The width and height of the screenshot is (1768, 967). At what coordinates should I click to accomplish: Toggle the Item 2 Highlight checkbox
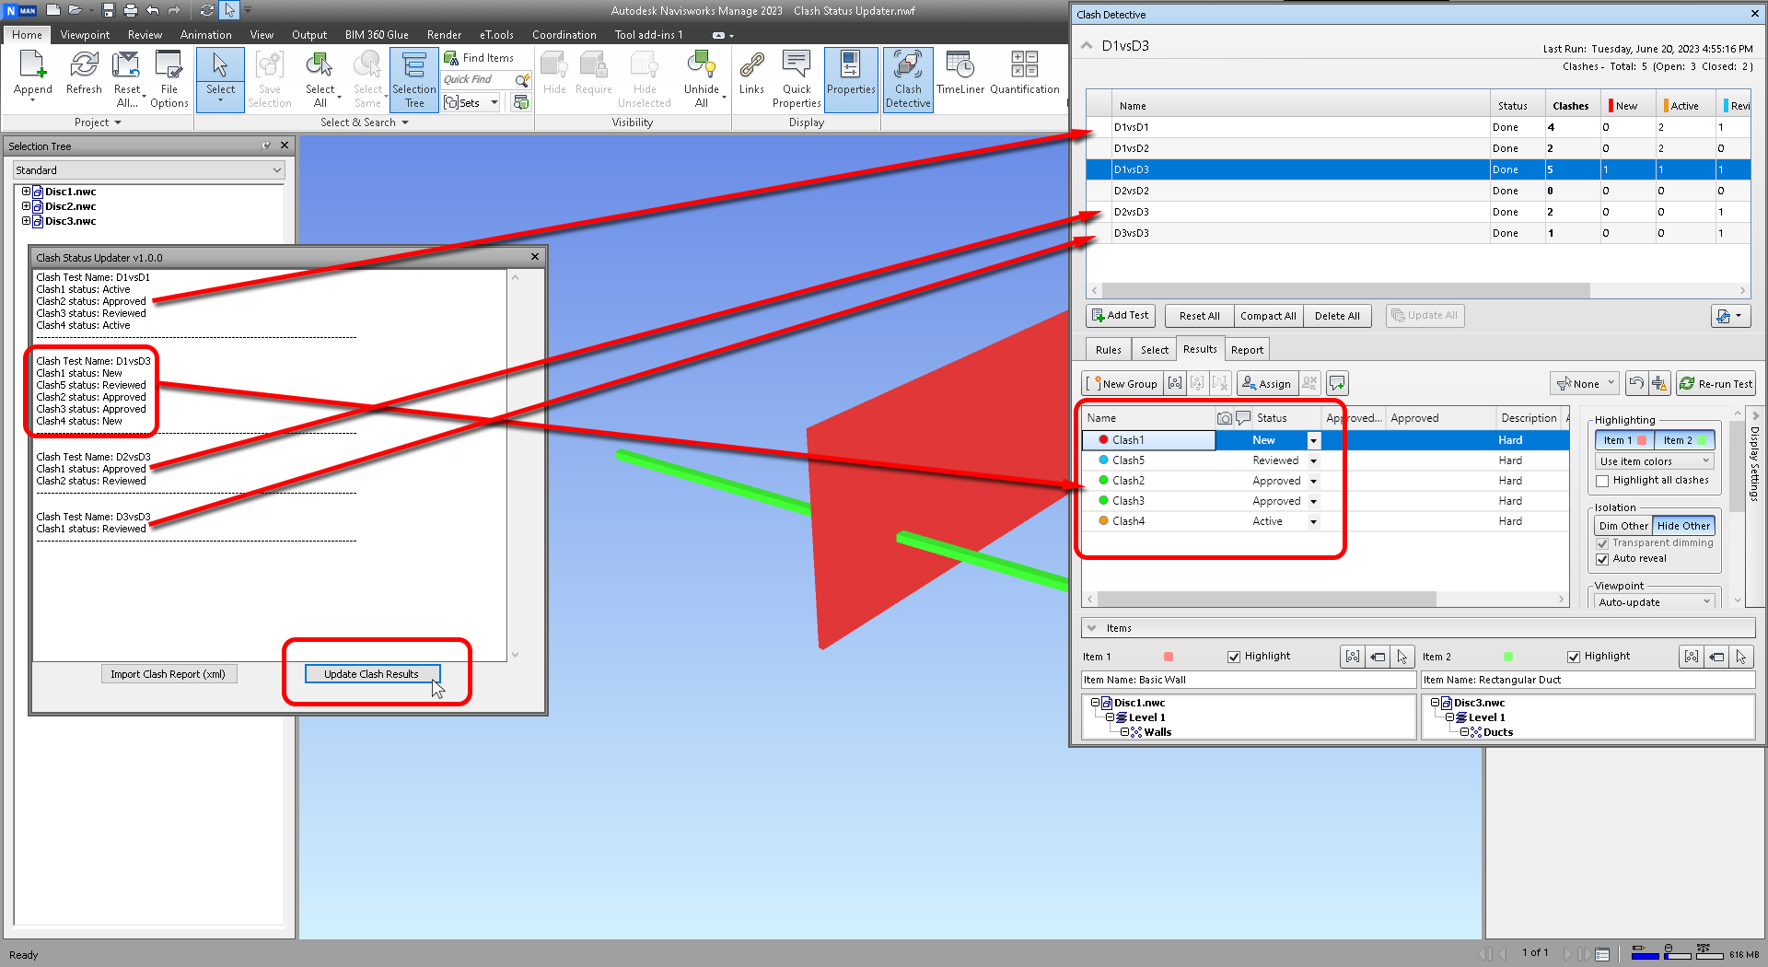coord(1574,657)
